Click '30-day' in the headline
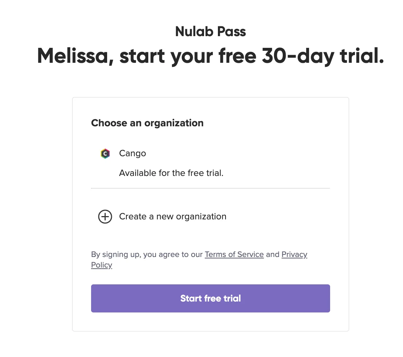403x357 pixels. (x=298, y=55)
